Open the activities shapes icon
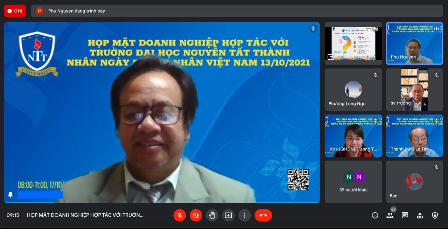Screen dimensions: 448x229 [x=420, y=215]
